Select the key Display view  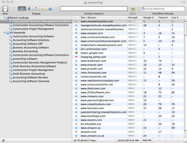[x=43, y=9]
